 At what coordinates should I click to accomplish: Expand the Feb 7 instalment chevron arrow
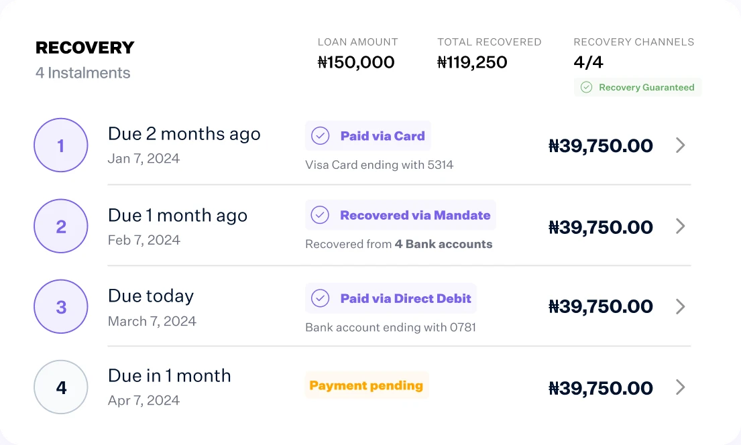click(681, 227)
